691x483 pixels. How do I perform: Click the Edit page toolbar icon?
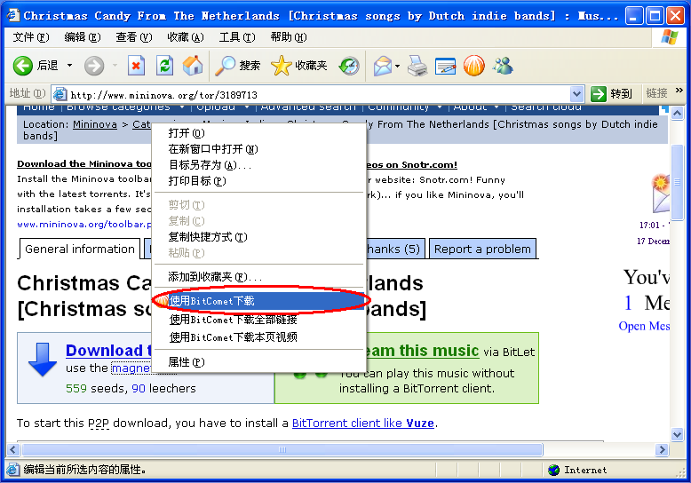pos(445,66)
